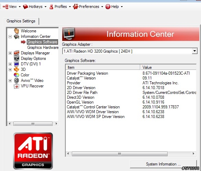Click AIW/VIVO WDM SP Driver Version row

(131, 117)
